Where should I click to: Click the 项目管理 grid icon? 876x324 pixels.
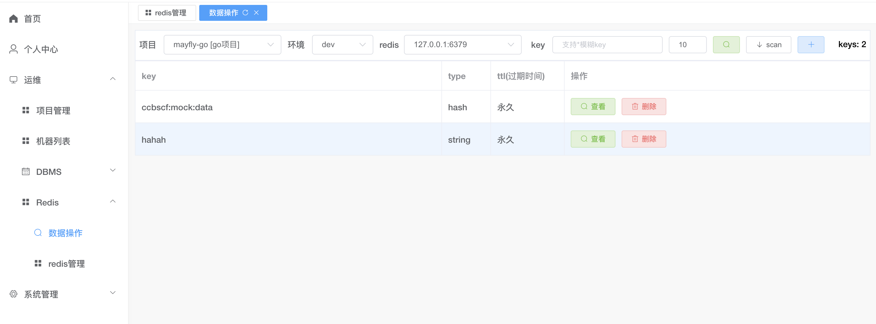(25, 110)
